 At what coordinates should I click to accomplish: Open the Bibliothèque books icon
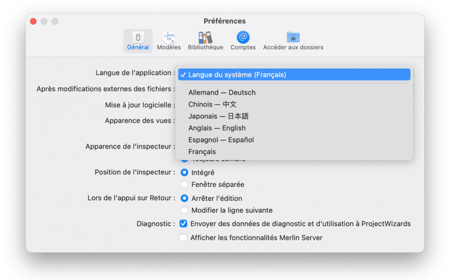click(x=205, y=38)
